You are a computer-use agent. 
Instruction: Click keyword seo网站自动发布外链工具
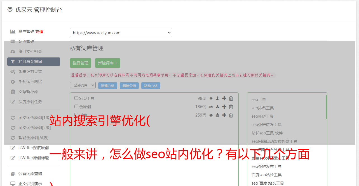coord(274,141)
